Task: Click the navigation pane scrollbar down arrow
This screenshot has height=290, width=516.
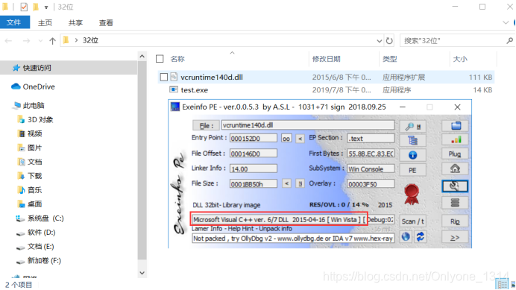Action: click(x=142, y=273)
